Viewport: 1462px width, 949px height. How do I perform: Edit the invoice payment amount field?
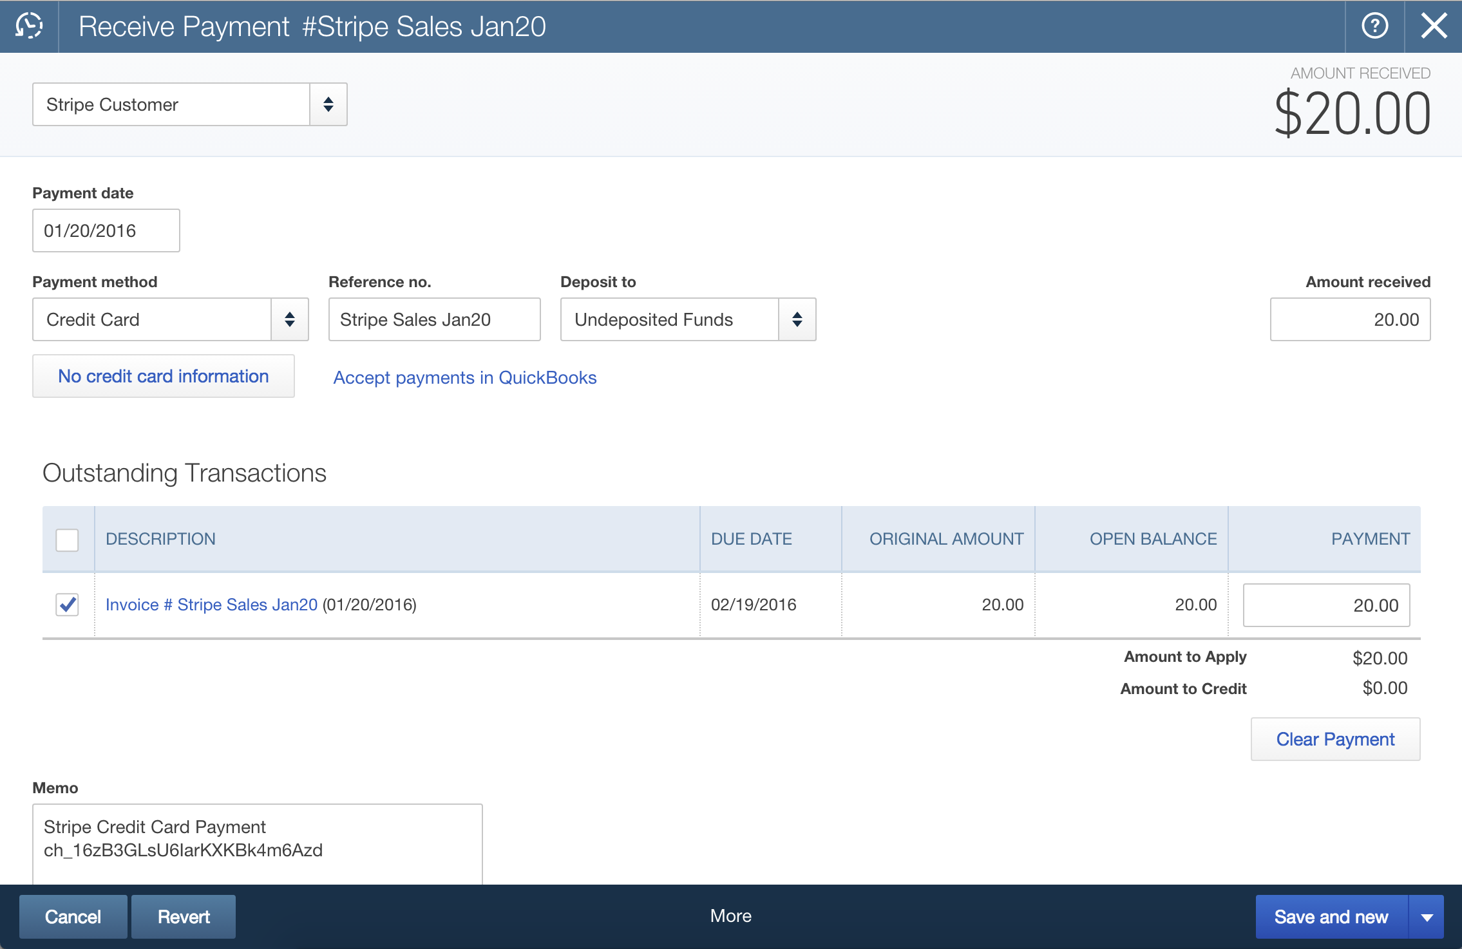tap(1326, 605)
